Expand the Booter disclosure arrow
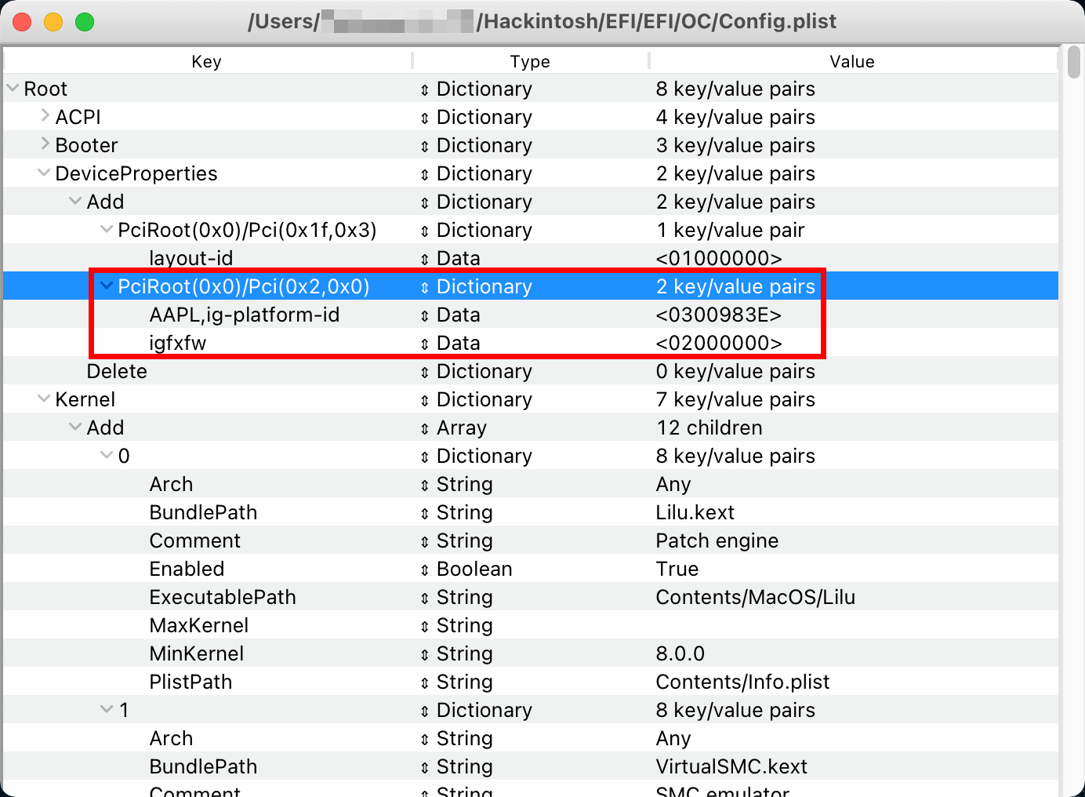This screenshot has height=797, width=1085. tap(45, 144)
